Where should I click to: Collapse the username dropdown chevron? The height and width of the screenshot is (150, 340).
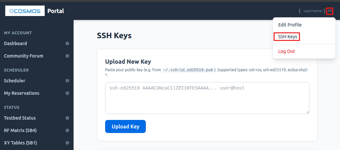click(x=329, y=11)
